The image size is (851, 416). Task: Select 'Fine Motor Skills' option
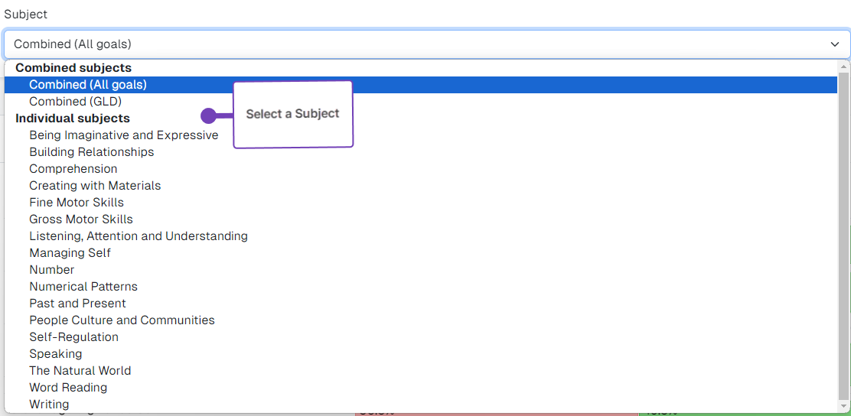point(76,203)
